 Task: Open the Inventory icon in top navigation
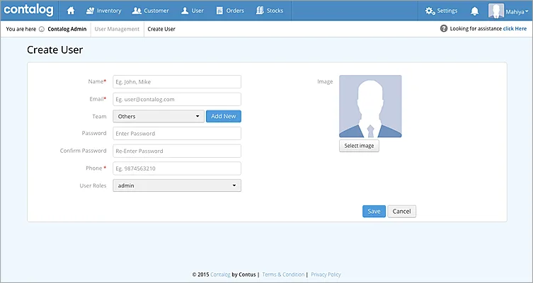(90, 11)
